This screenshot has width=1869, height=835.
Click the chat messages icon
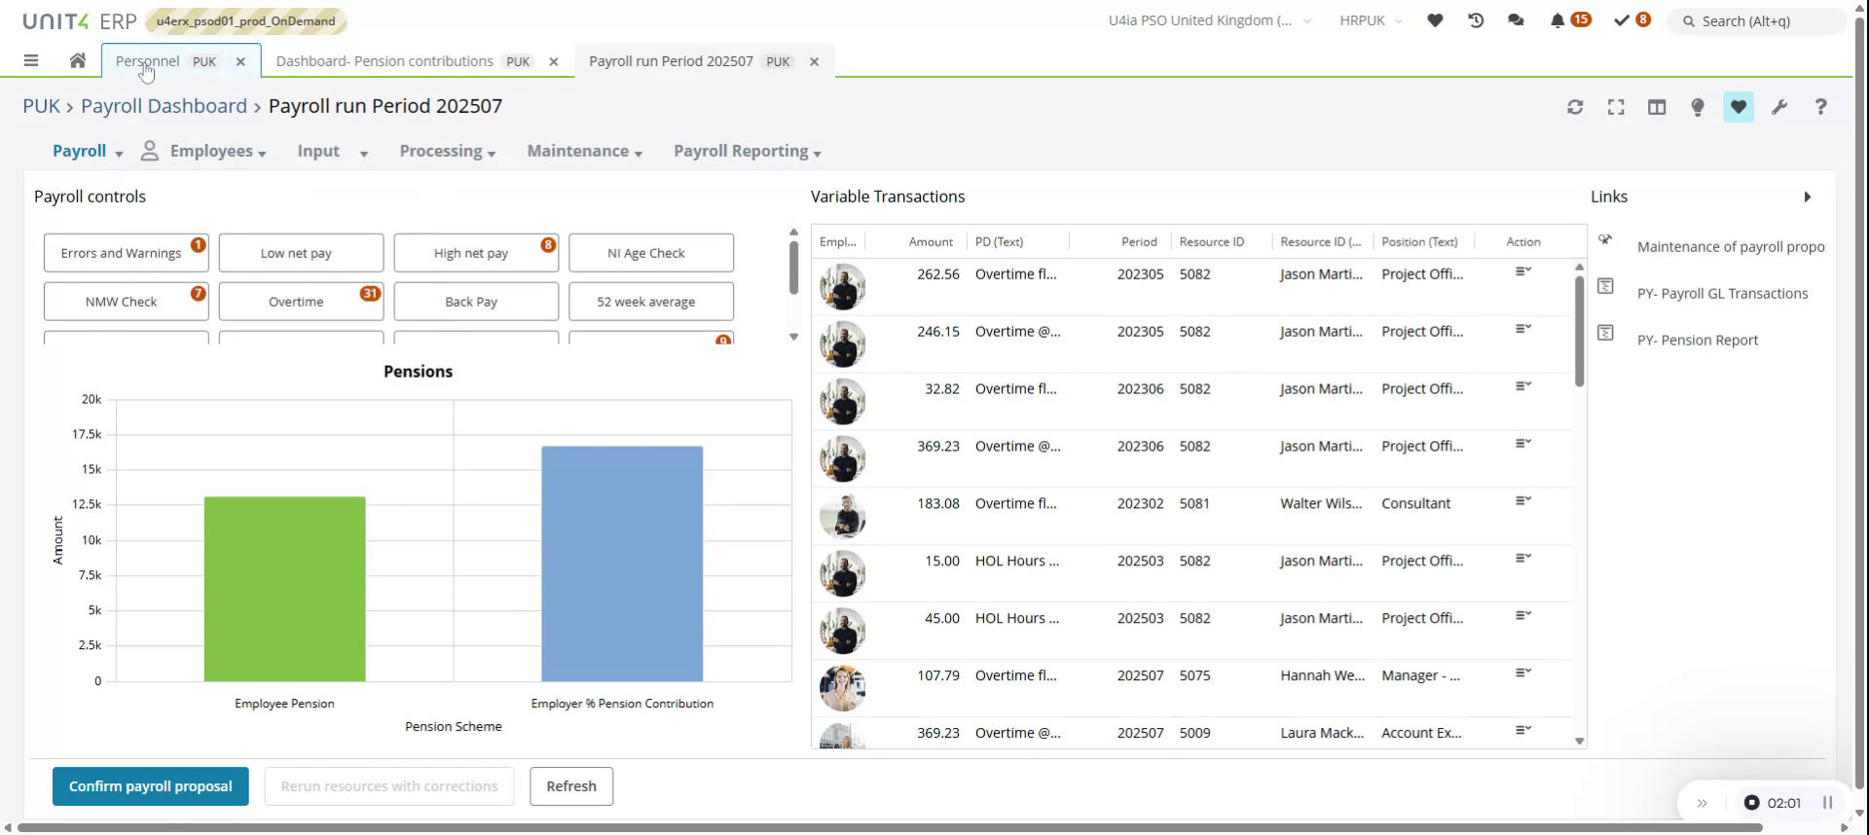tap(1516, 20)
